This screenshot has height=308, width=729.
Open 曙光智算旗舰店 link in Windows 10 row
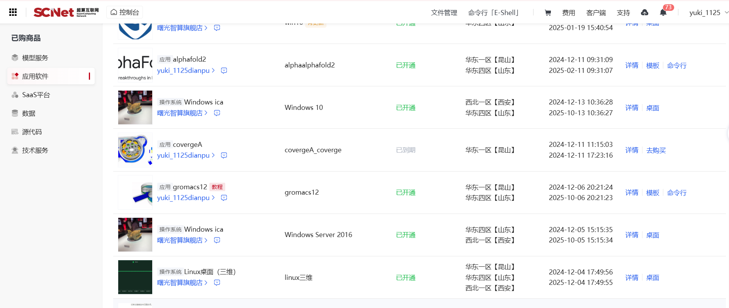pos(182,113)
